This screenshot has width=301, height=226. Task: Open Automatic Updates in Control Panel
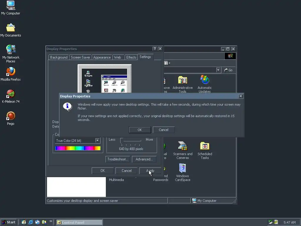point(205,84)
